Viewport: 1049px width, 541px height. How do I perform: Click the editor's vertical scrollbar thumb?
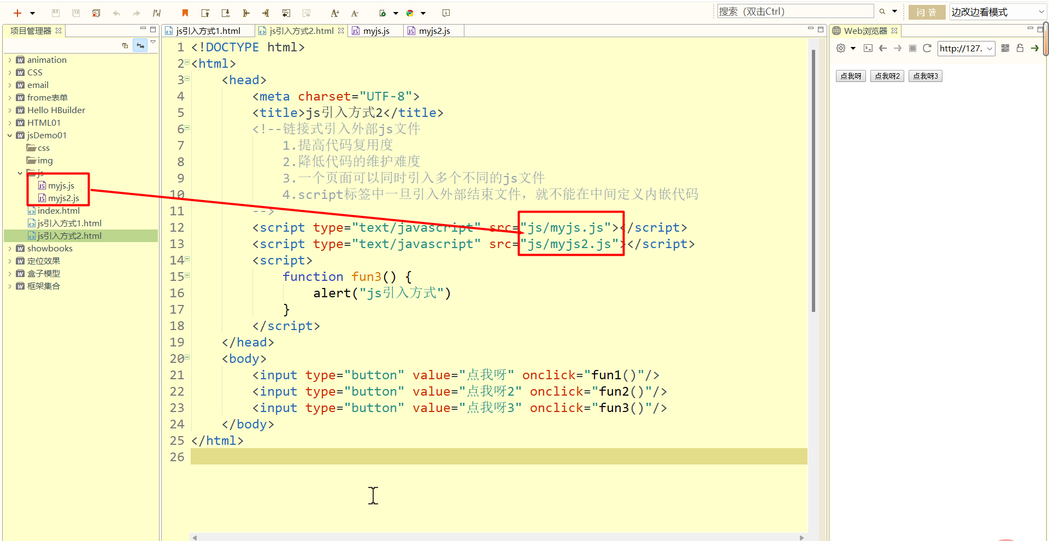point(814,181)
